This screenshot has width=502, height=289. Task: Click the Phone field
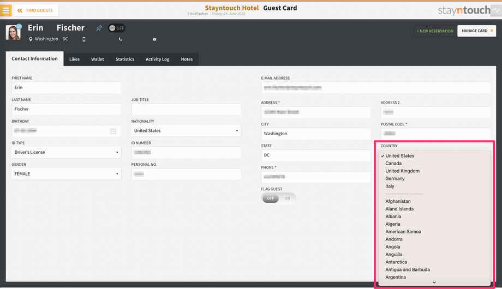(x=316, y=177)
